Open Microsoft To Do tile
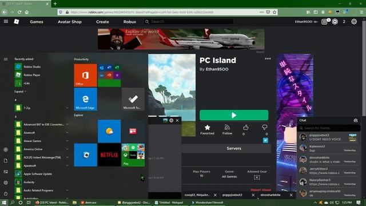The height and width of the screenshot is (206, 366). 133,99
